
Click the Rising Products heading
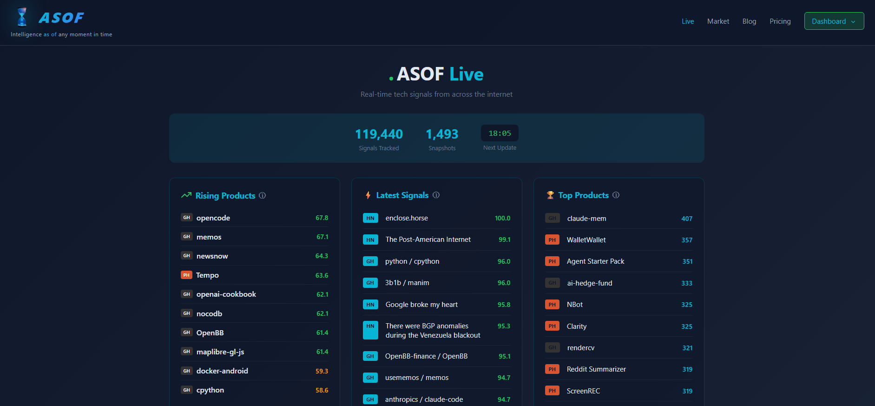click(x=225, y=195)
